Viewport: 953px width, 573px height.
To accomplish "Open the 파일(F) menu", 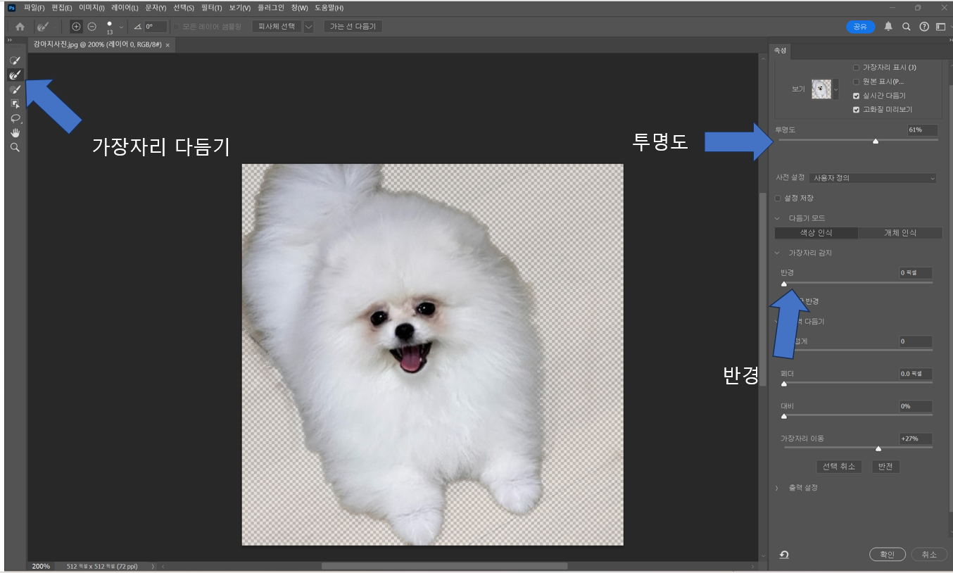I will click(34, 8).
